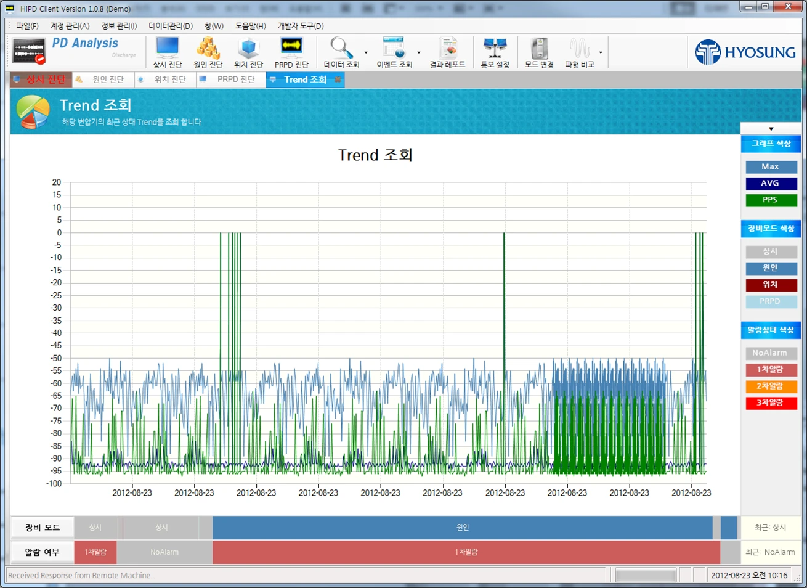Screen dimensions: 807x588
Task: Click the 그래프 색상 header
Action: click(771, 144)
